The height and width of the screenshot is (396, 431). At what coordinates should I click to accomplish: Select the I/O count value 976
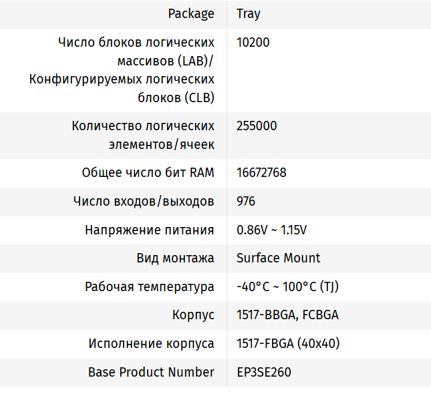[x=246, y=202]
